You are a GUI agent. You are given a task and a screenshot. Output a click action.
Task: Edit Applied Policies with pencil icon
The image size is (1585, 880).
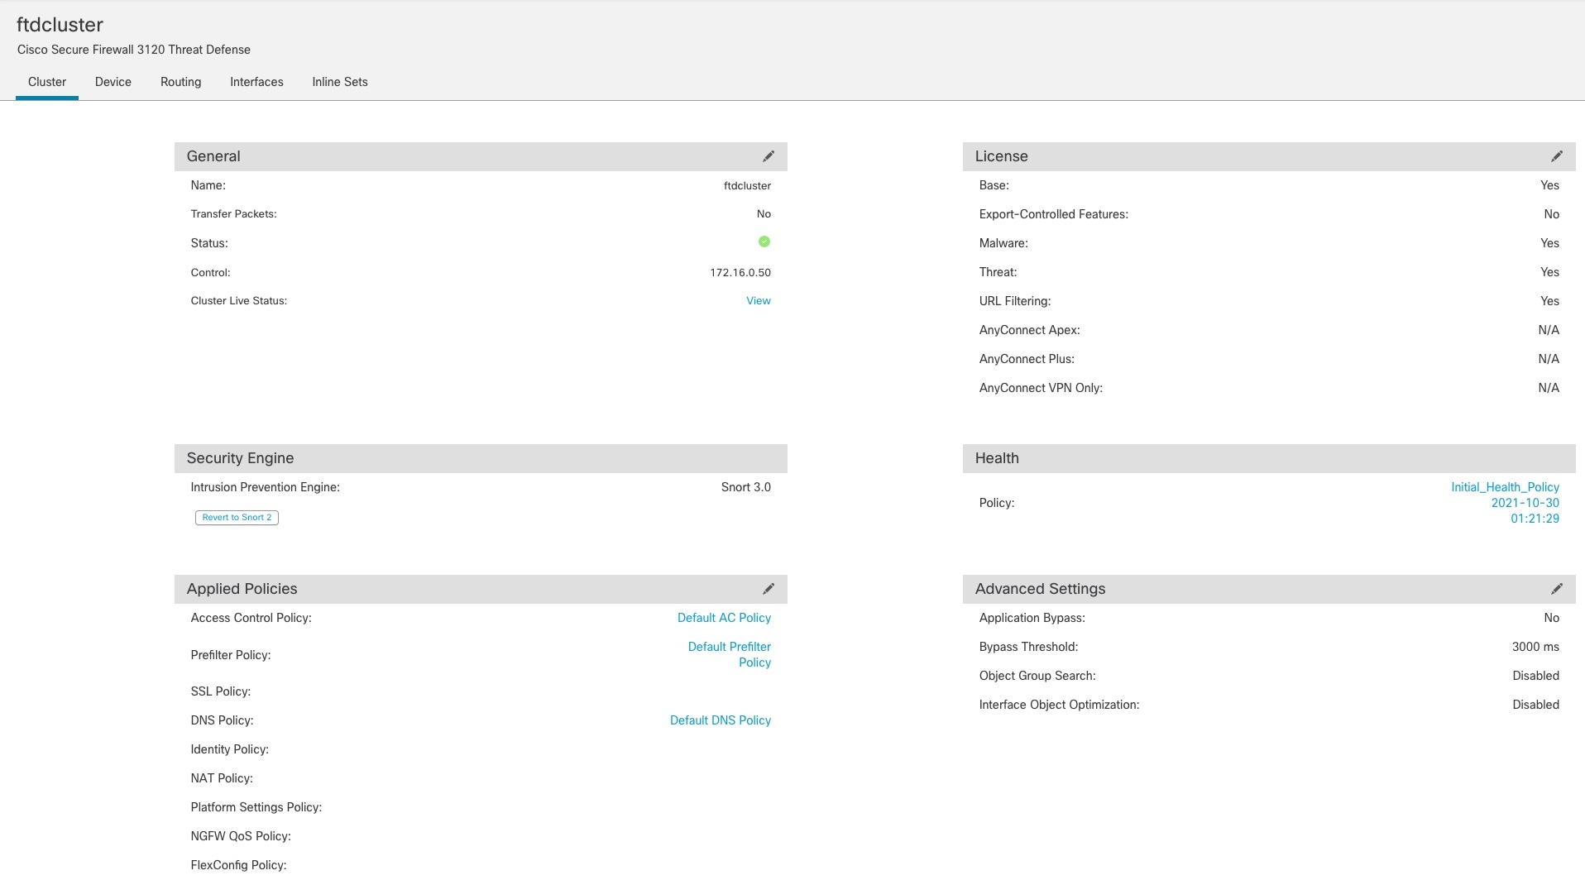(769, 589)
